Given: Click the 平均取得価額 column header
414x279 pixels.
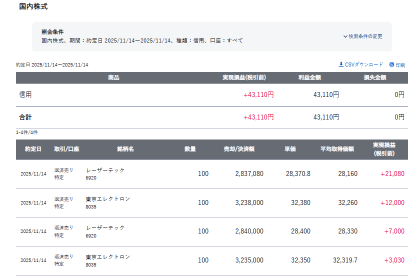Looking at the screenshot, I should pos(337,149).
